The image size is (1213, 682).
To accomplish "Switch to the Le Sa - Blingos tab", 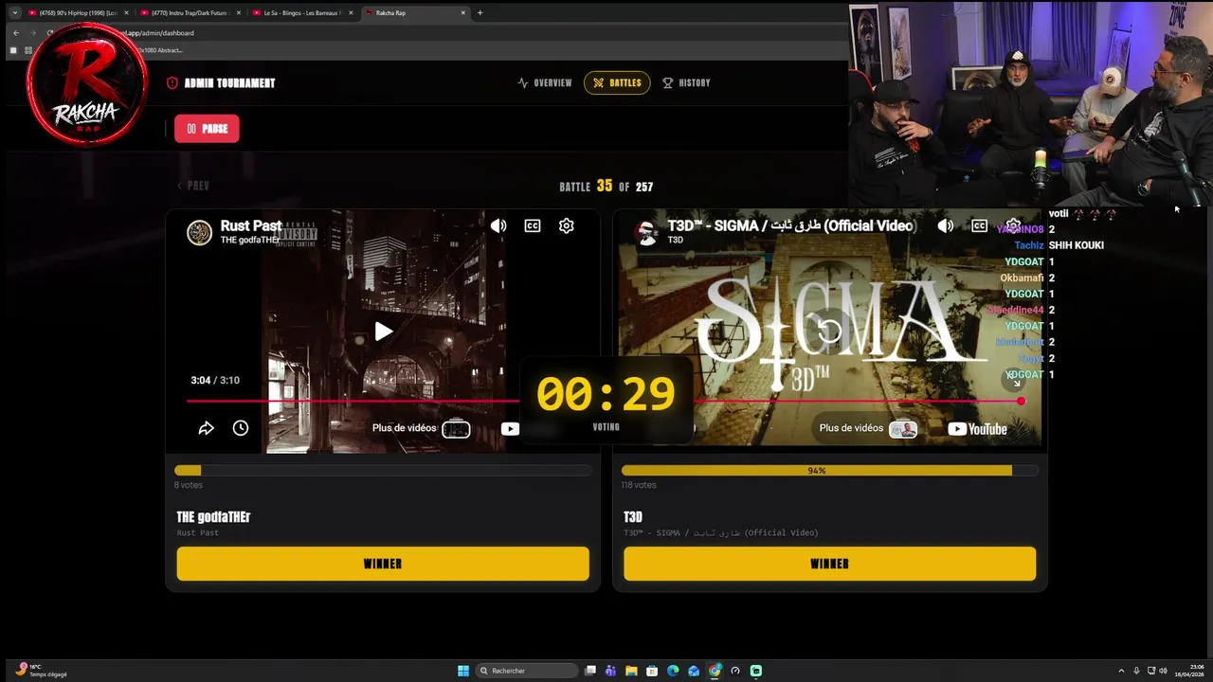I will 301,13.
